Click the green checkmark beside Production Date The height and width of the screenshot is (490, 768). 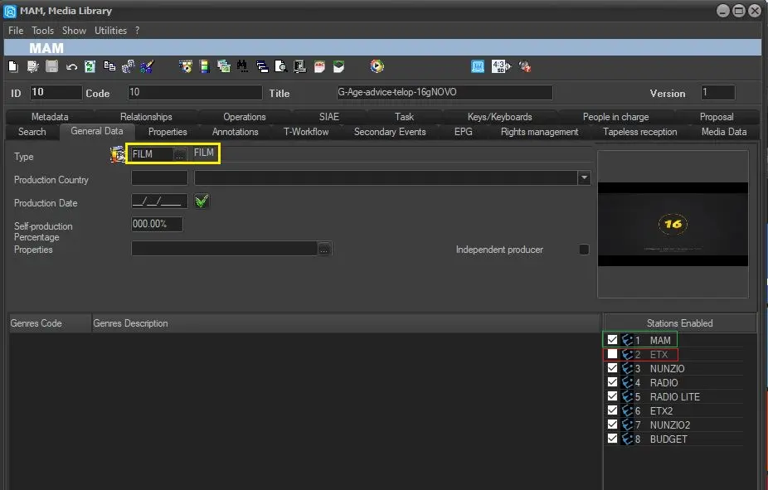coord(202,201)
